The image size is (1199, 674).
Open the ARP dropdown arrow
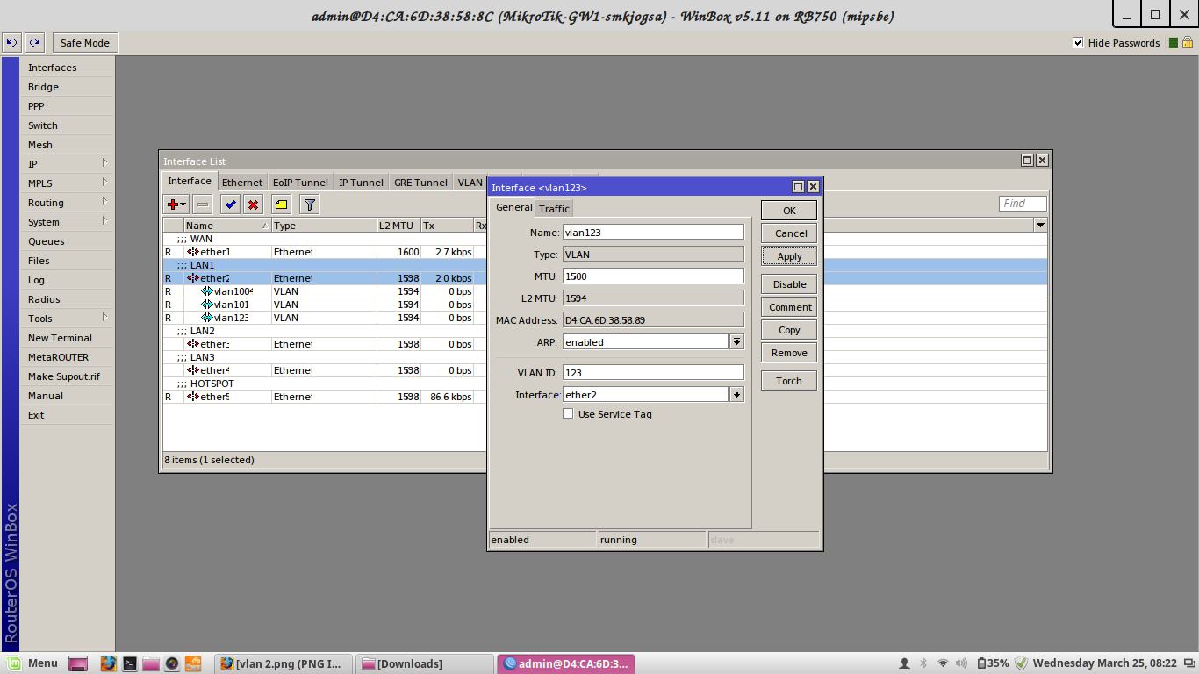click(x=737, y=342)
